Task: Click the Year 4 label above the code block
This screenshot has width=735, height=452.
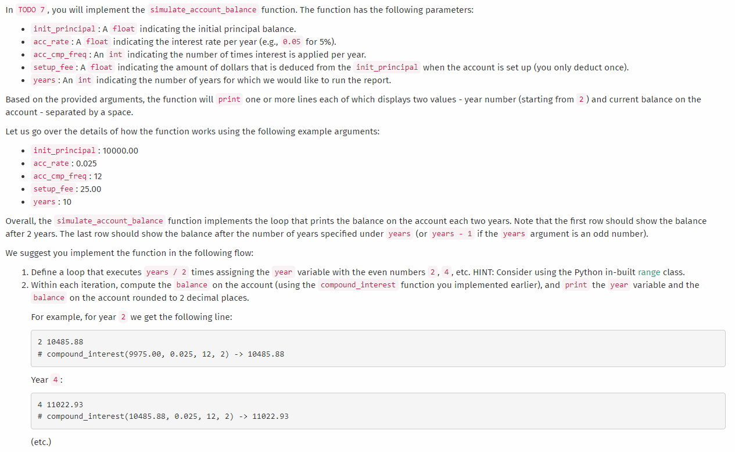Action: 46,379
